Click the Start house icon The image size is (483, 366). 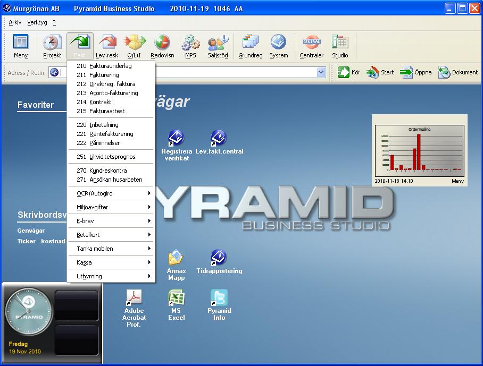coord(373,72)
